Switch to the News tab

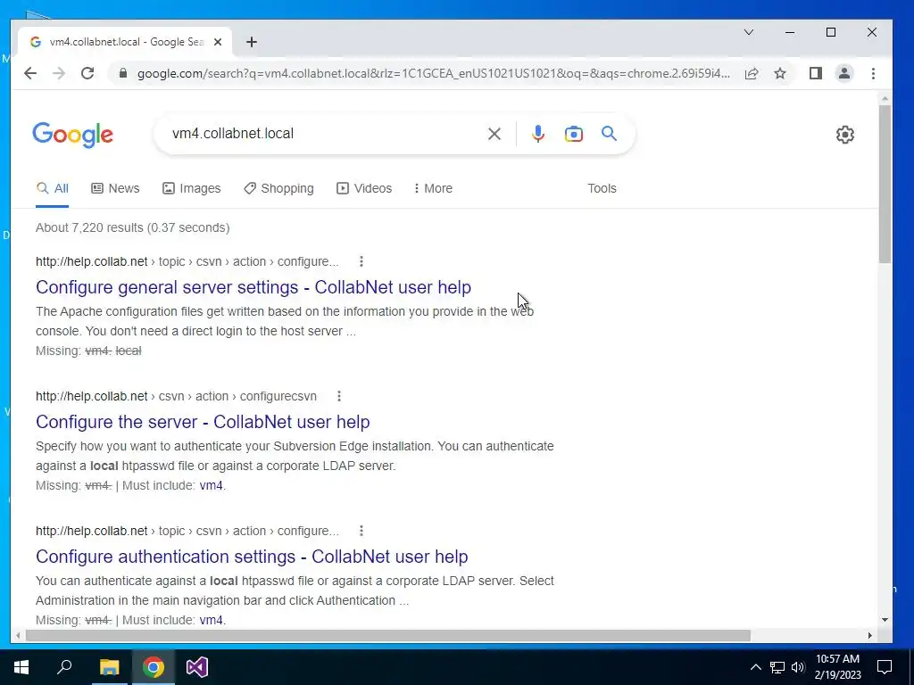click(x=115, y=189)
